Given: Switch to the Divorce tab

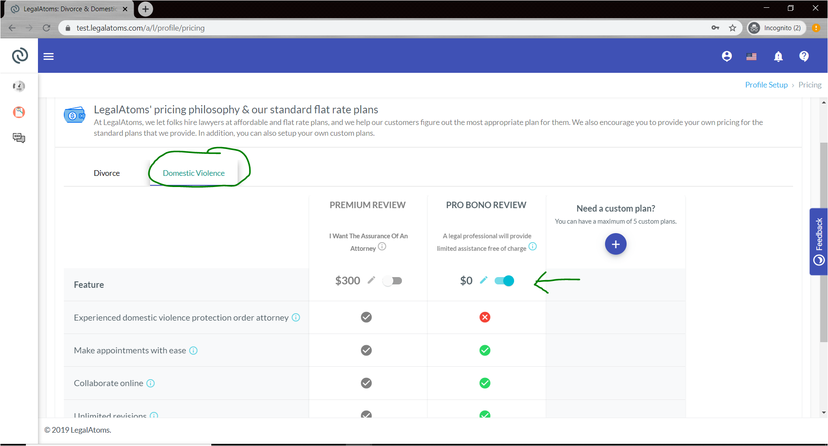Looking at the screenshot, I should (x=107, y=173).
